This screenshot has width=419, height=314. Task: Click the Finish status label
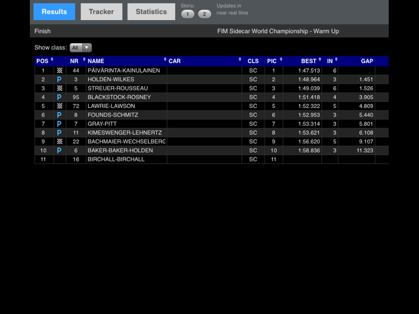pyautogui.click(x=42, y=31)
